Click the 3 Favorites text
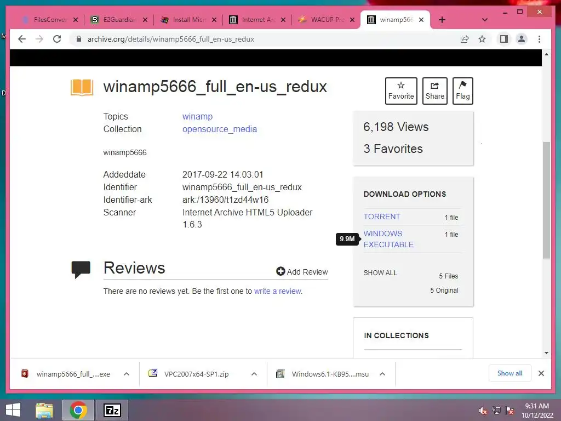This screenshot has width=561, height=421. 393,149
